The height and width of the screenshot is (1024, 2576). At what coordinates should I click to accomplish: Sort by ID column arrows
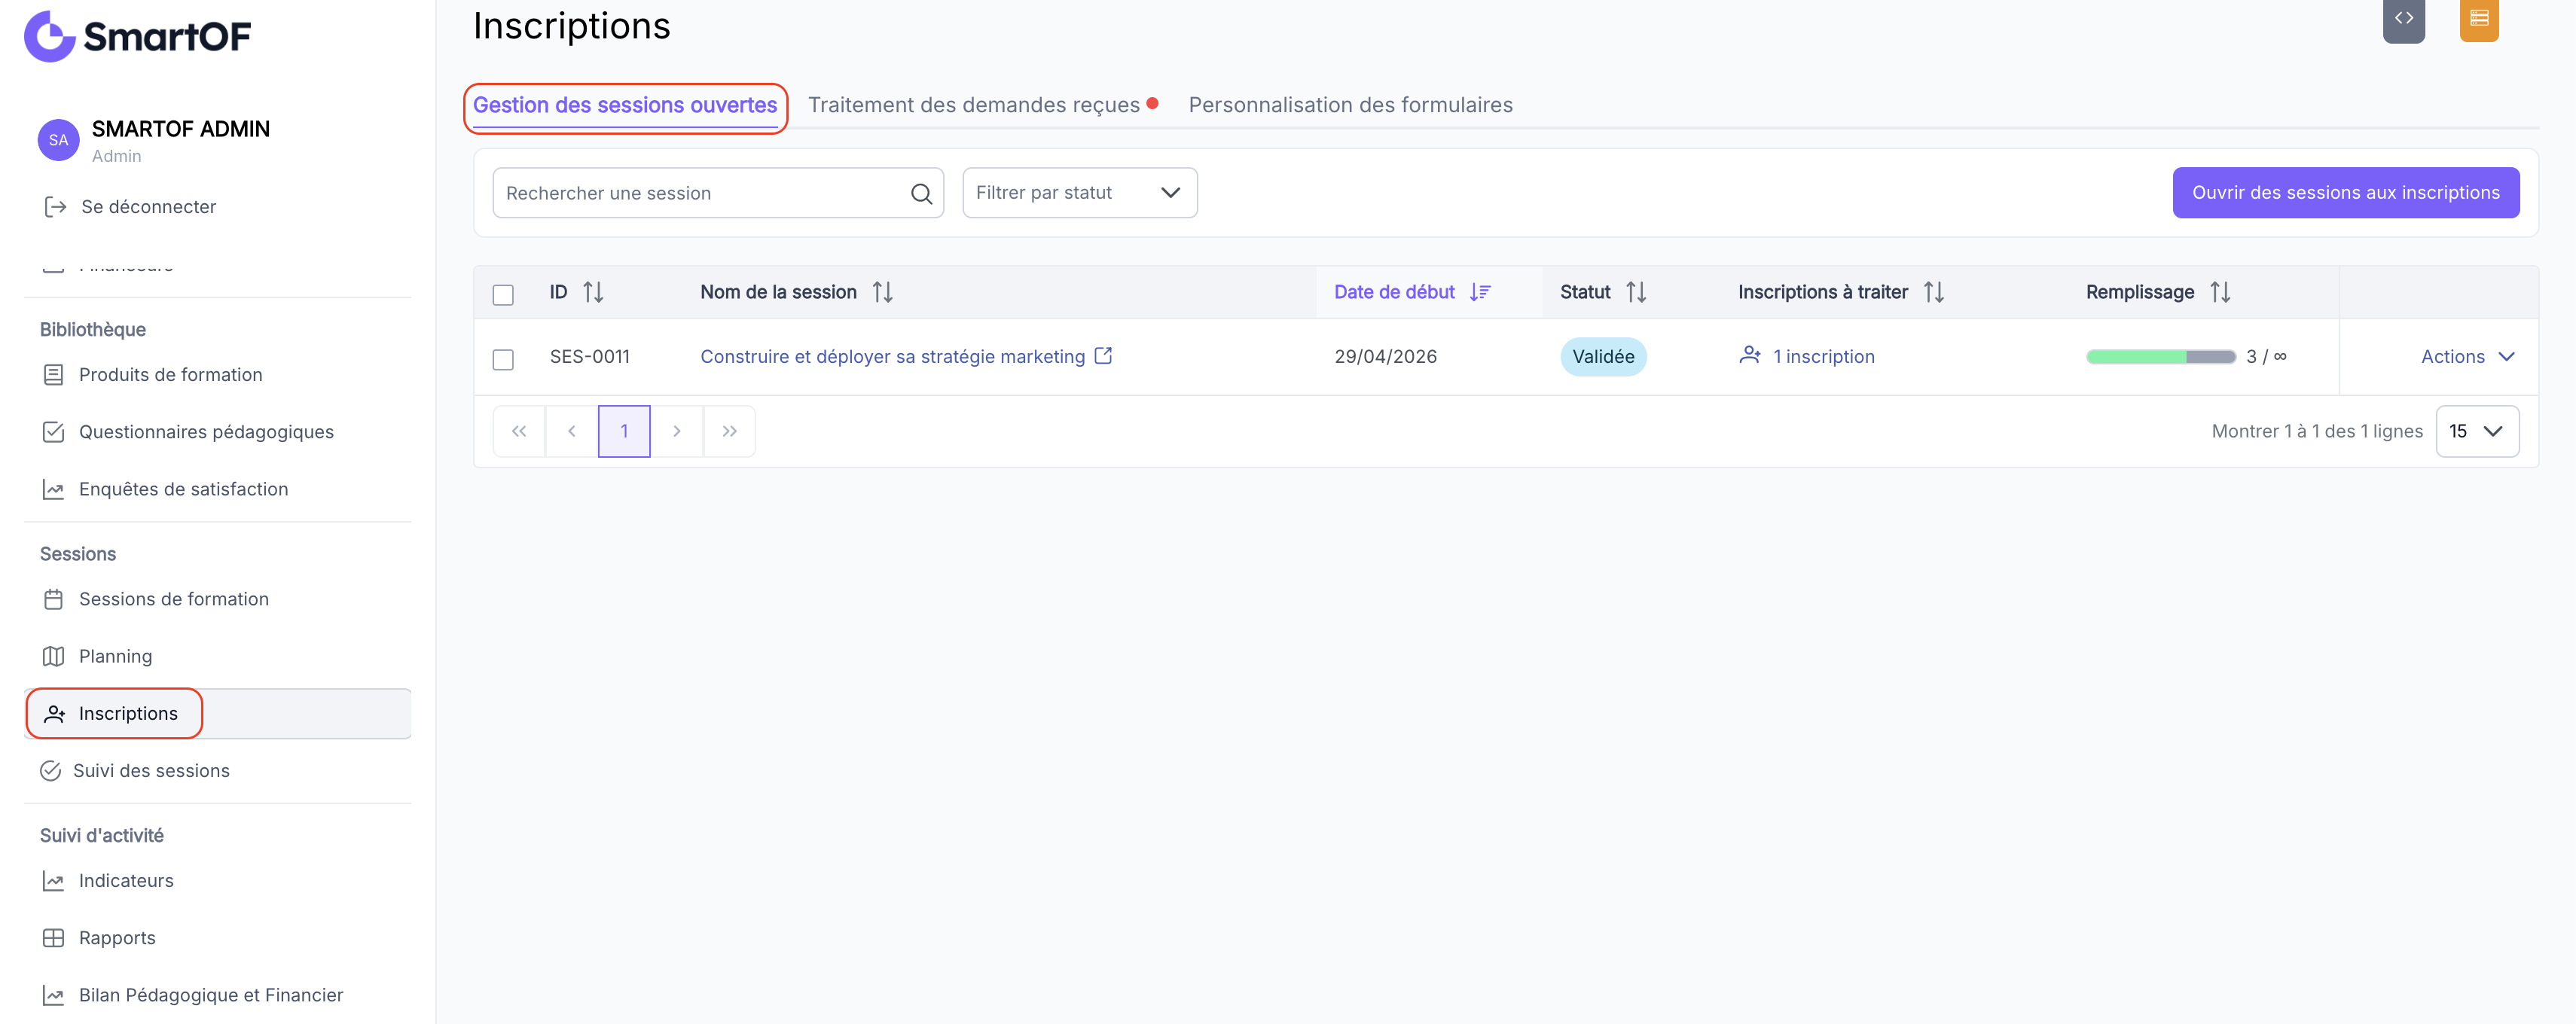coord(593,292)
